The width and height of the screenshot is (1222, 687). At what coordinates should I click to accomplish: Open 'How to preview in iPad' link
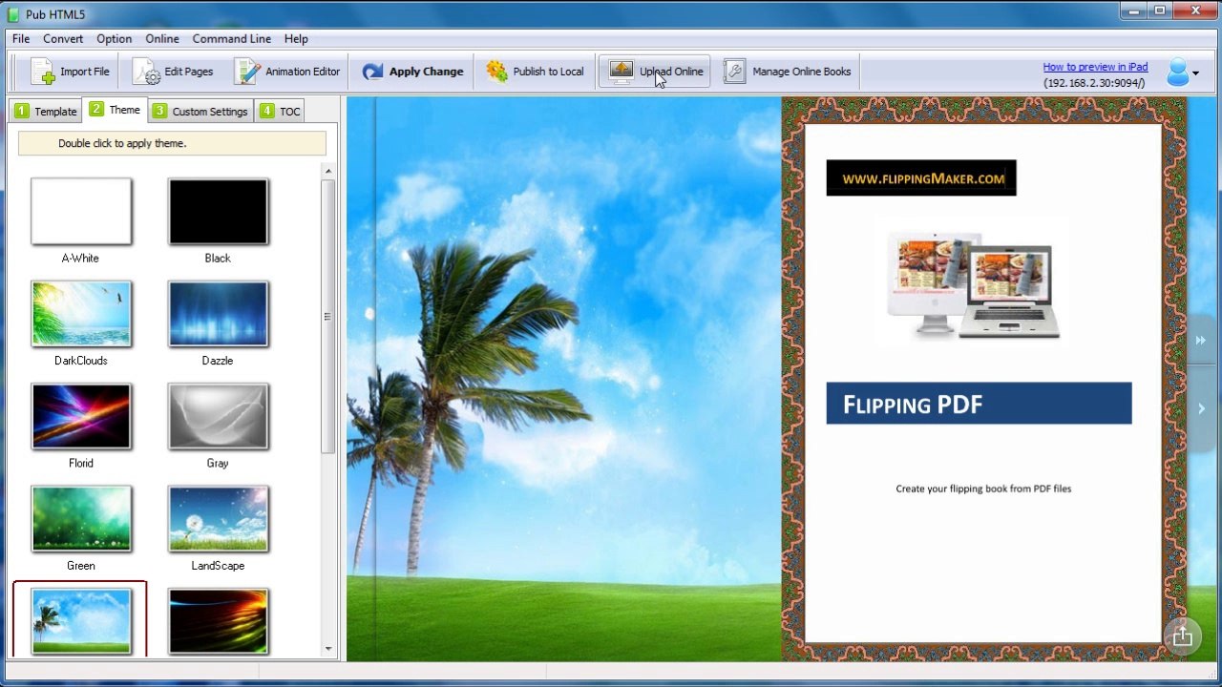[x=1095, y=67]
